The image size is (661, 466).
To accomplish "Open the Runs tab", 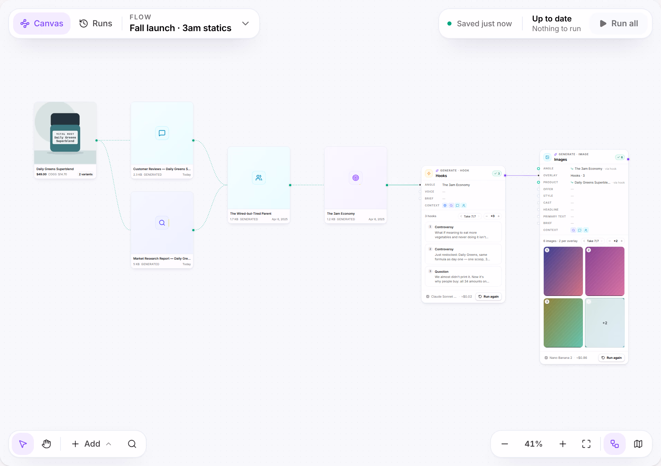I will [96, 24].
